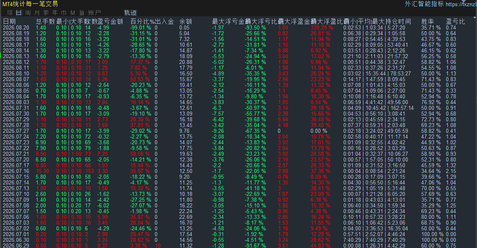The image size is (477, 248).
Task: Select the 2026.07.31 date cell
Action: coord(16,108)
